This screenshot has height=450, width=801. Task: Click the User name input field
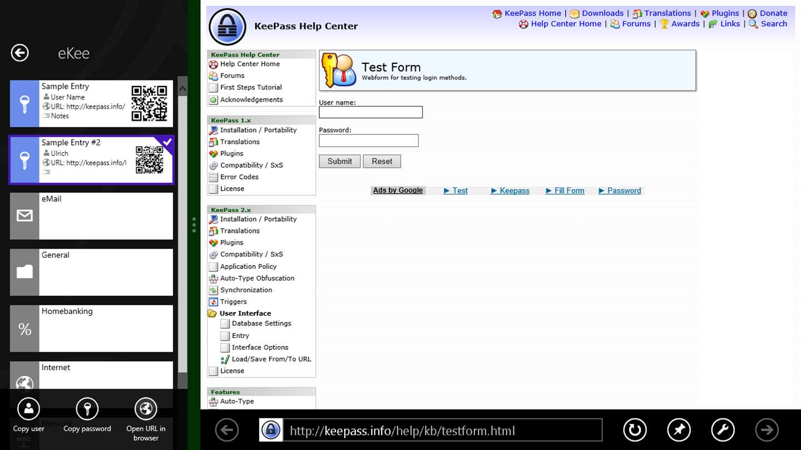coord(370,112)
